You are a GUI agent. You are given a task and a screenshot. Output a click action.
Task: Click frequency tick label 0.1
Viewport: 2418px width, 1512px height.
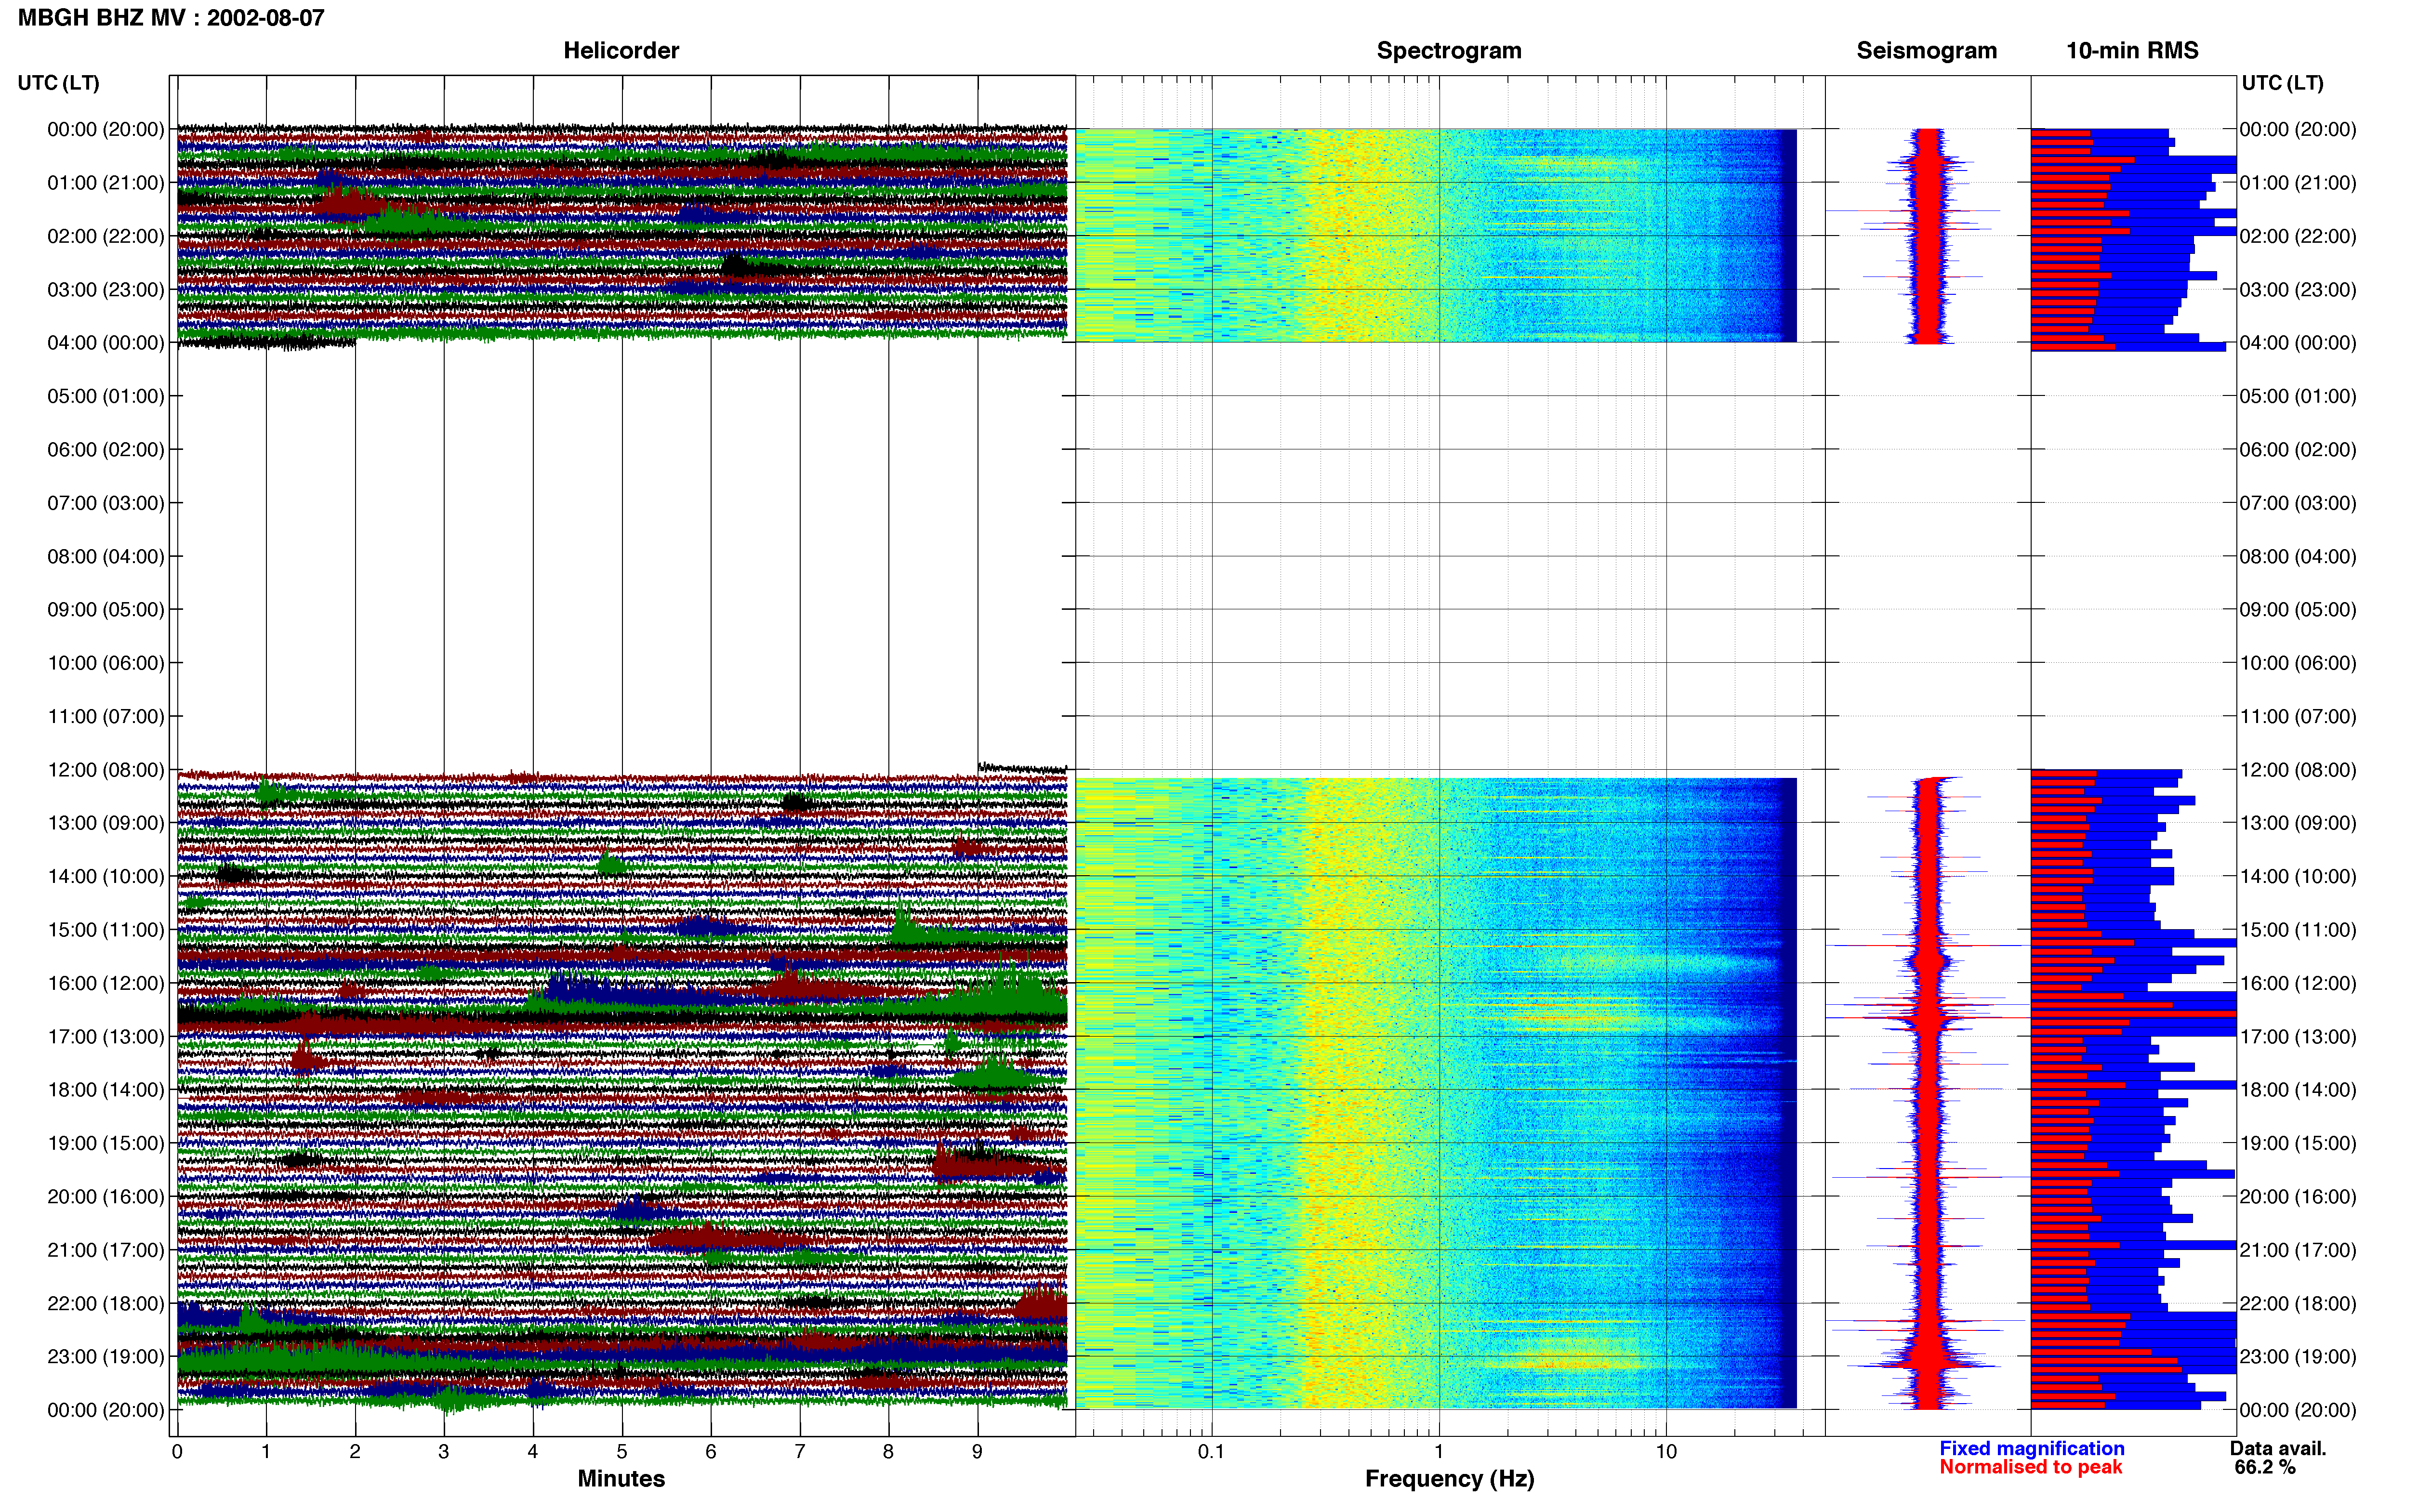1211,1452
